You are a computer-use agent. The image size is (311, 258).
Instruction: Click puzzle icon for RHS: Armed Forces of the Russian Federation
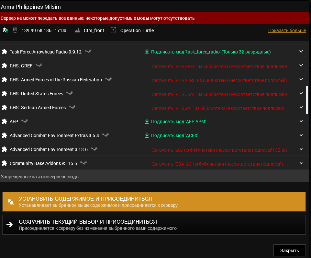point(4,80)
